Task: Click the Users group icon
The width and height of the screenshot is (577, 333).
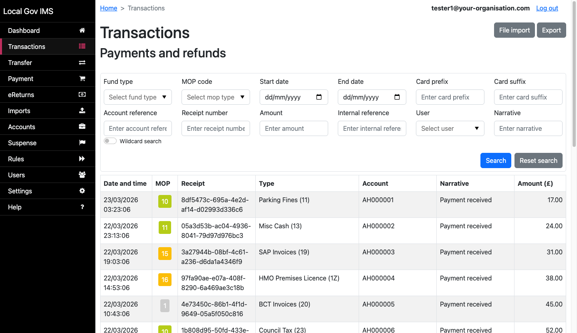Action: (82, 175)
